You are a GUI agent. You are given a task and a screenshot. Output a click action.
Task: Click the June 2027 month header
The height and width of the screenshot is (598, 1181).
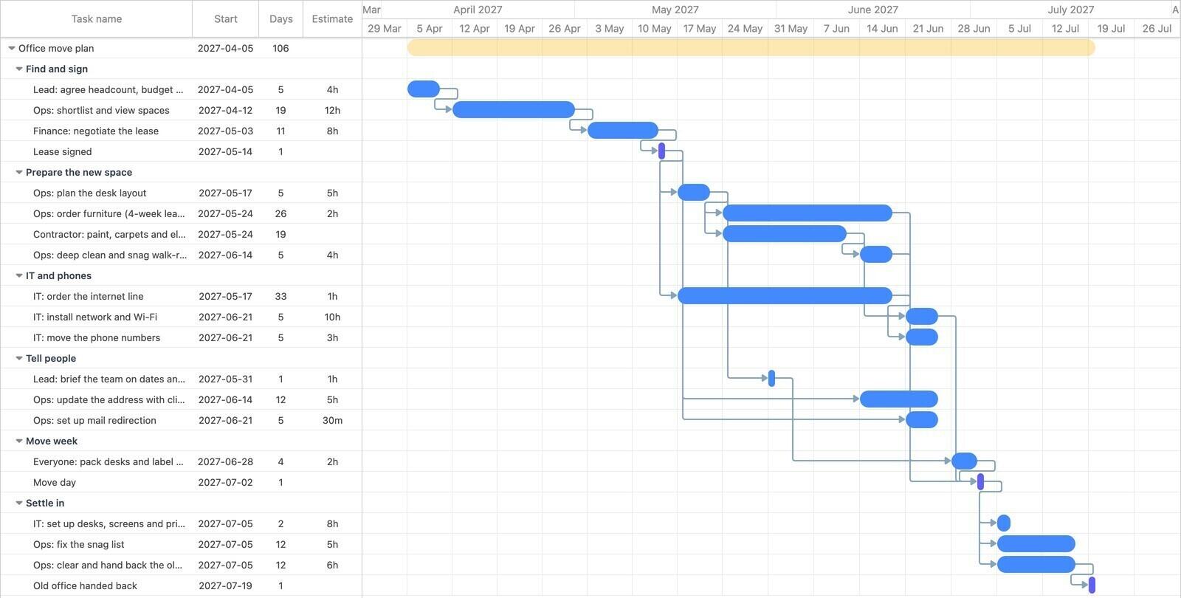pyautogui.click(x=872, y=10)
